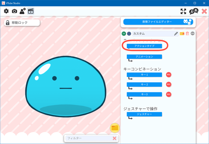Click the ジェスチャーで操作 heading
The width and height of the screenshot is (209, 144).
[x=140, y=109]
